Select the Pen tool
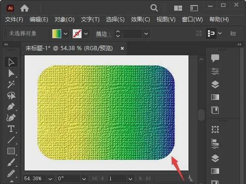The image size is (246, 184). coord(11,106)
